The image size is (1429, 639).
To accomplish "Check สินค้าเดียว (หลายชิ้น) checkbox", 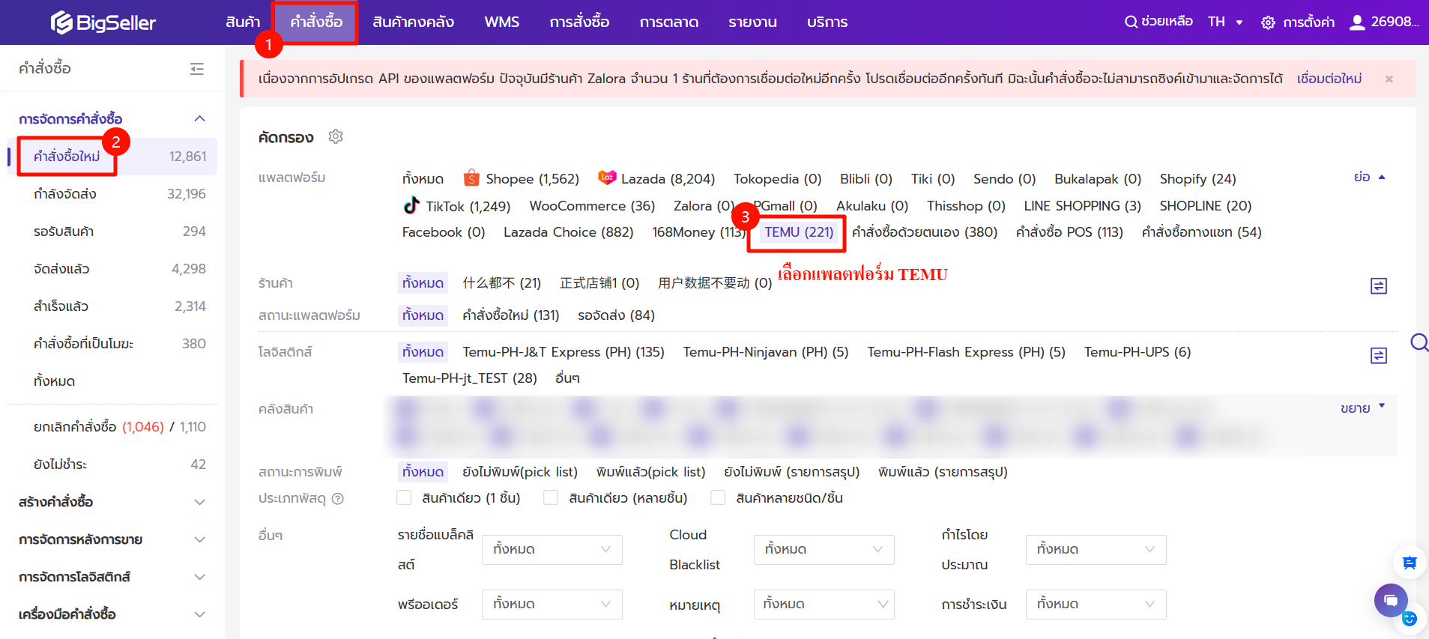I will [551, 497].
